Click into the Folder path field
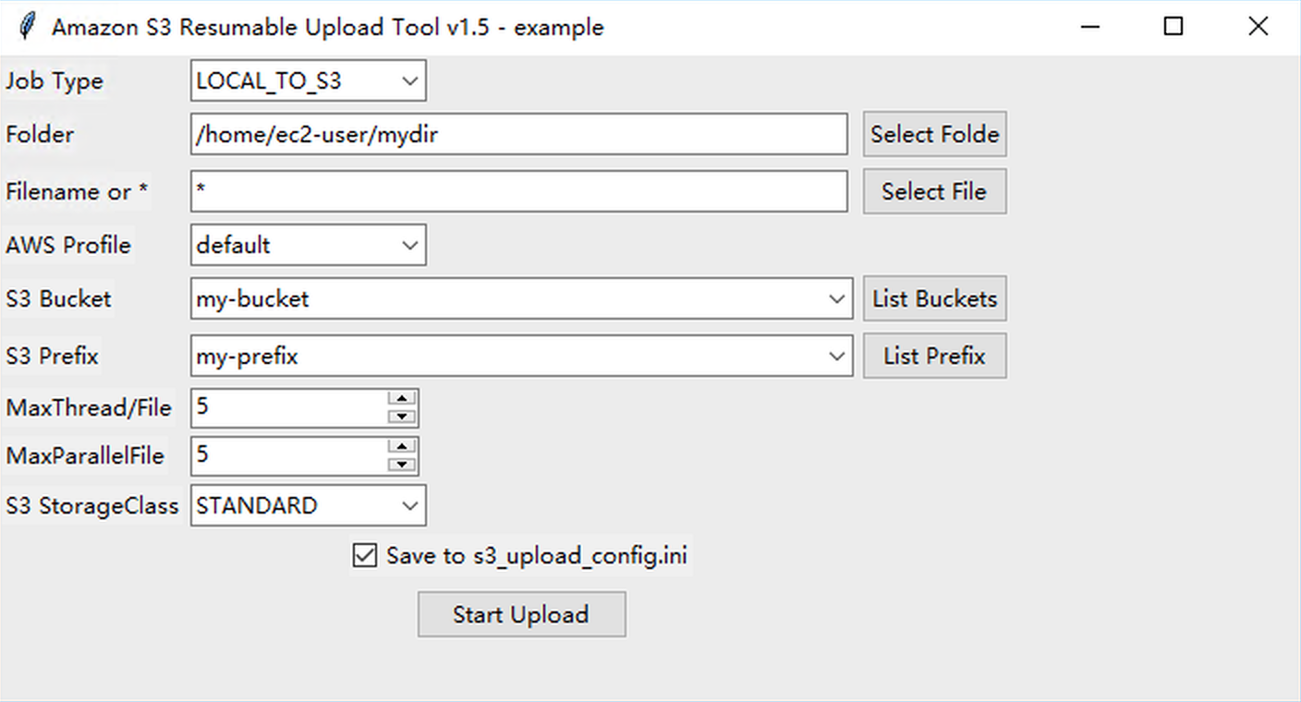1301x702 pixels. click(517, 135)
